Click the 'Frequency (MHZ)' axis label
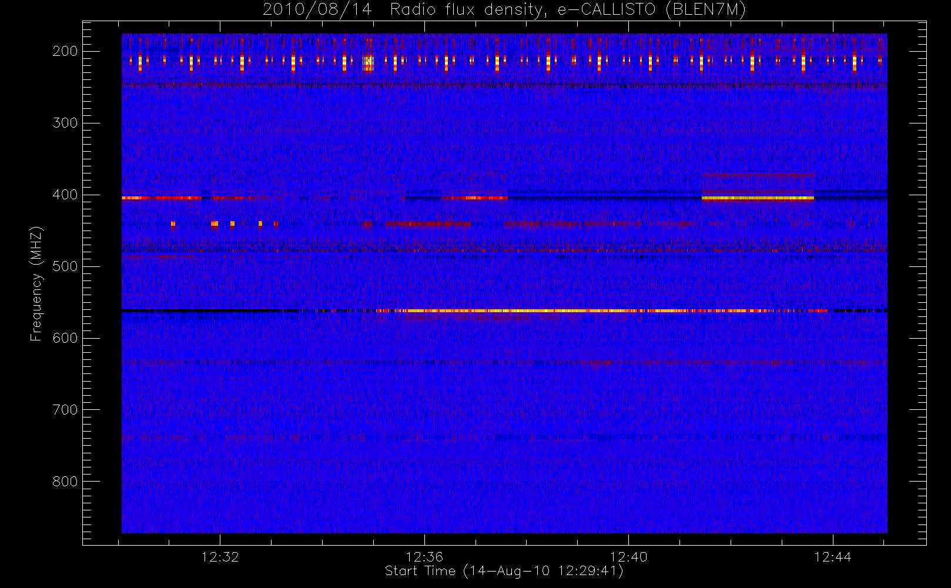This screenshot has height=588, width=951. (x=36, y=283)
